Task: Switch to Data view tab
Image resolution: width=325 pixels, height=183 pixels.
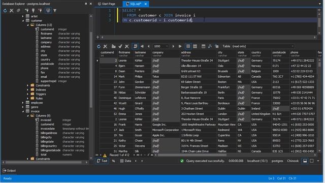Action: pos(125,161)
